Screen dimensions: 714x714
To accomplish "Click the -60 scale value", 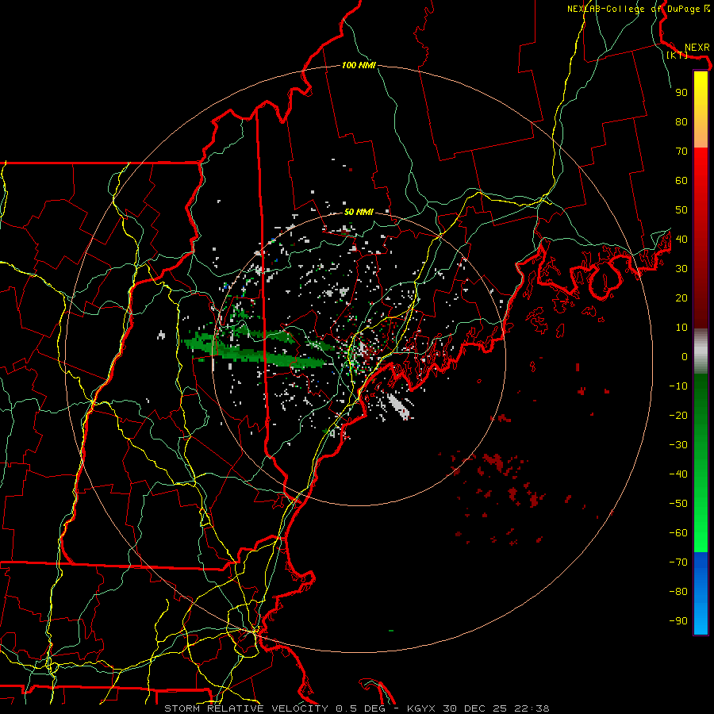I will coord(678,533).
